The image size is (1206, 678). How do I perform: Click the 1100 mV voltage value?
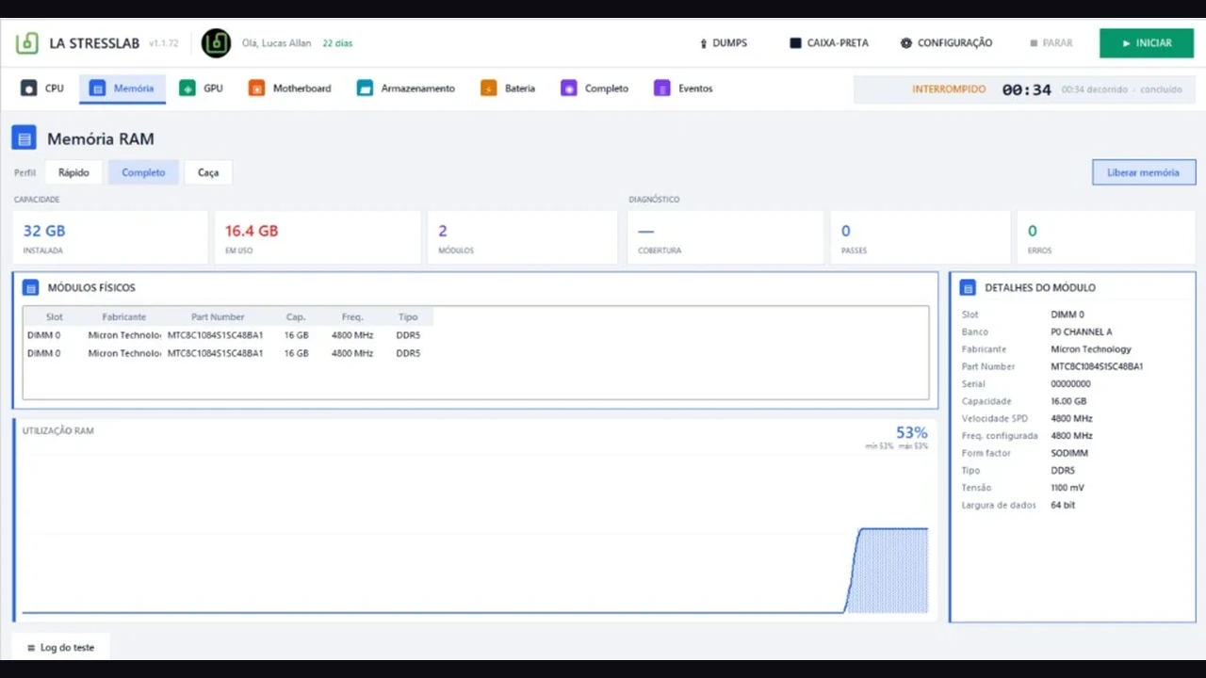pyautogui.click(x=1067, y=488)
